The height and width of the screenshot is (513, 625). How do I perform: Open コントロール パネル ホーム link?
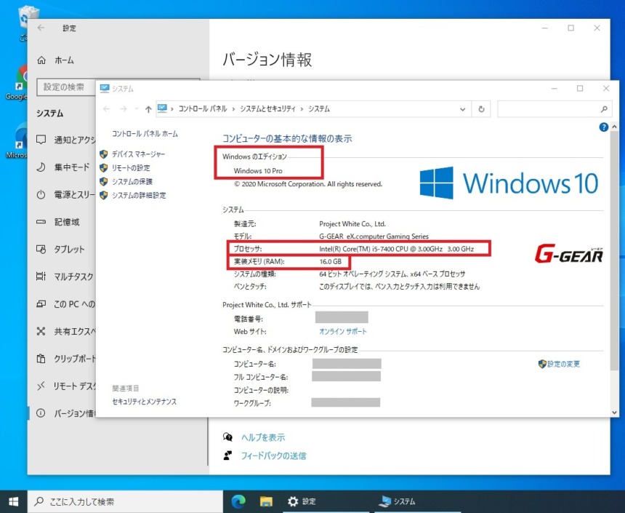click(x=145, y=134)
